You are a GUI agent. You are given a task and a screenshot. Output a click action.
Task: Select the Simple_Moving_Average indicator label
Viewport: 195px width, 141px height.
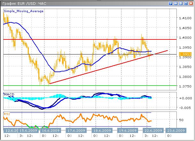[24, 11]
